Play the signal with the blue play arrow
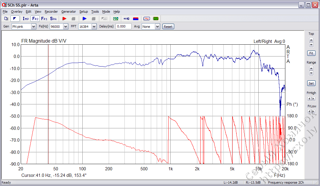Screen dimensions: 320x186 pyautogui.click(x=84, y=18)
